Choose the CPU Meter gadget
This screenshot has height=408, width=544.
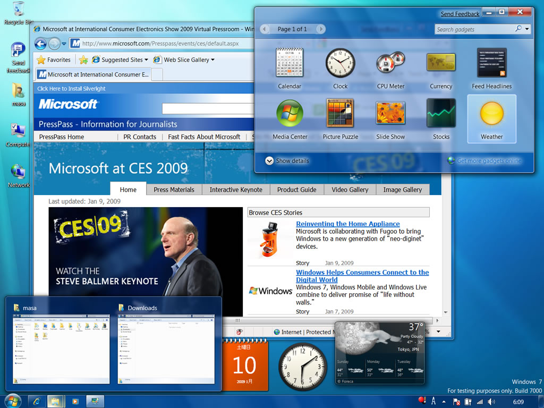coord(390,69)
